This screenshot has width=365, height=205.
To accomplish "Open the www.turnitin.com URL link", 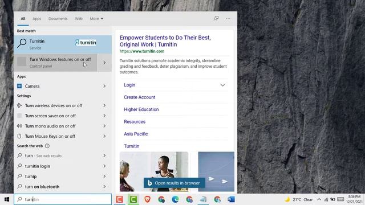I will pyautogui.click(x=142, y=51).
